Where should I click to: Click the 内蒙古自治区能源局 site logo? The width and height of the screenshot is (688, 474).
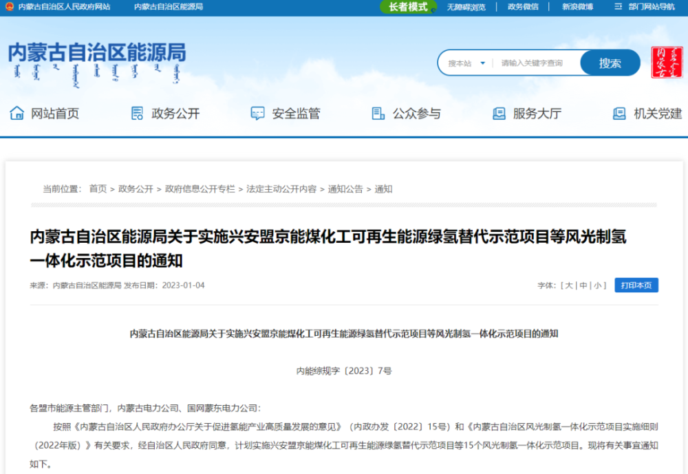coord(97,64)
